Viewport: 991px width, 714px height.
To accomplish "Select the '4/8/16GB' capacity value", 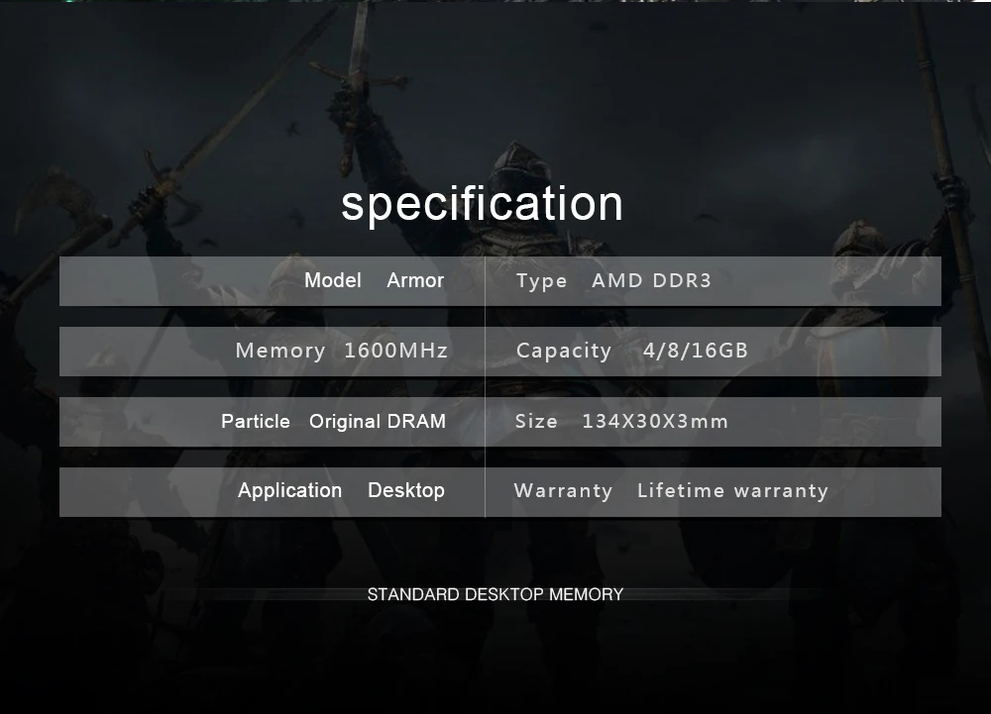I will (x=696, y=351).
